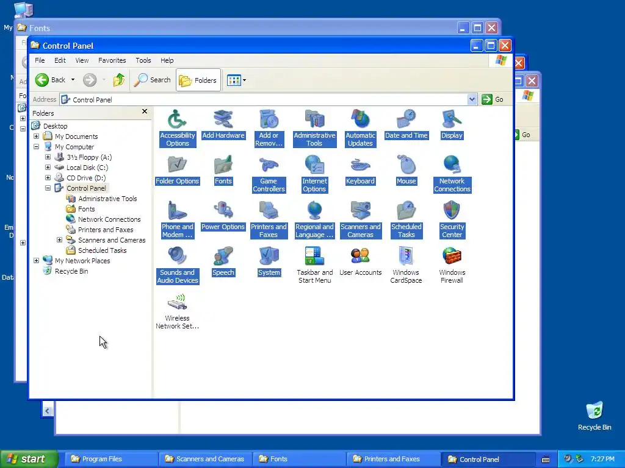This screenshot has height=468, width=625.
Task: Open Folder Options icon
Action: 178,170
